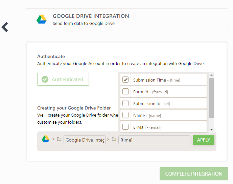233x184 pixels.
Task: Click the Google Drive icon in the folder path
Action: click(x=45, y=139)
